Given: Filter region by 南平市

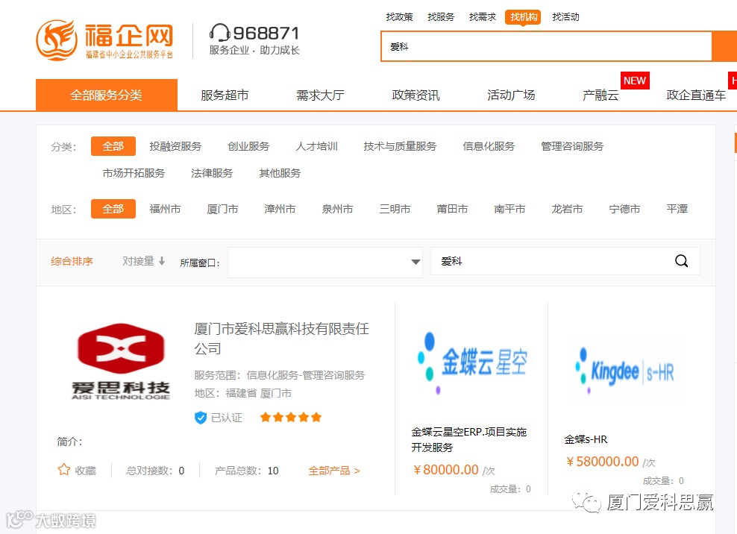Looking at the screenshot, I should [509, 209].
